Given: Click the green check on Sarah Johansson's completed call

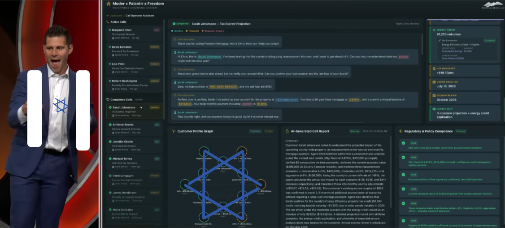Looking at the screenshot, I should tap(110, 108).
